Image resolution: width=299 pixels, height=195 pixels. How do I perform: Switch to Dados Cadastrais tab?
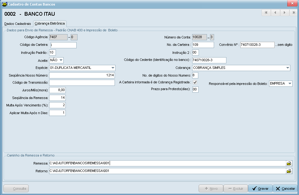coord(18,24)
